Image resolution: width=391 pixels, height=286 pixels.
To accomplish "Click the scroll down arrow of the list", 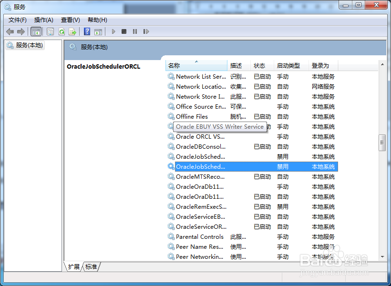I will point(382,257).
